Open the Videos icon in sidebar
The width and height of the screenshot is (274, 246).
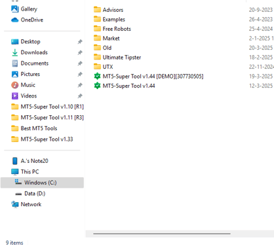pyautogui.click(x=15, y=96)
